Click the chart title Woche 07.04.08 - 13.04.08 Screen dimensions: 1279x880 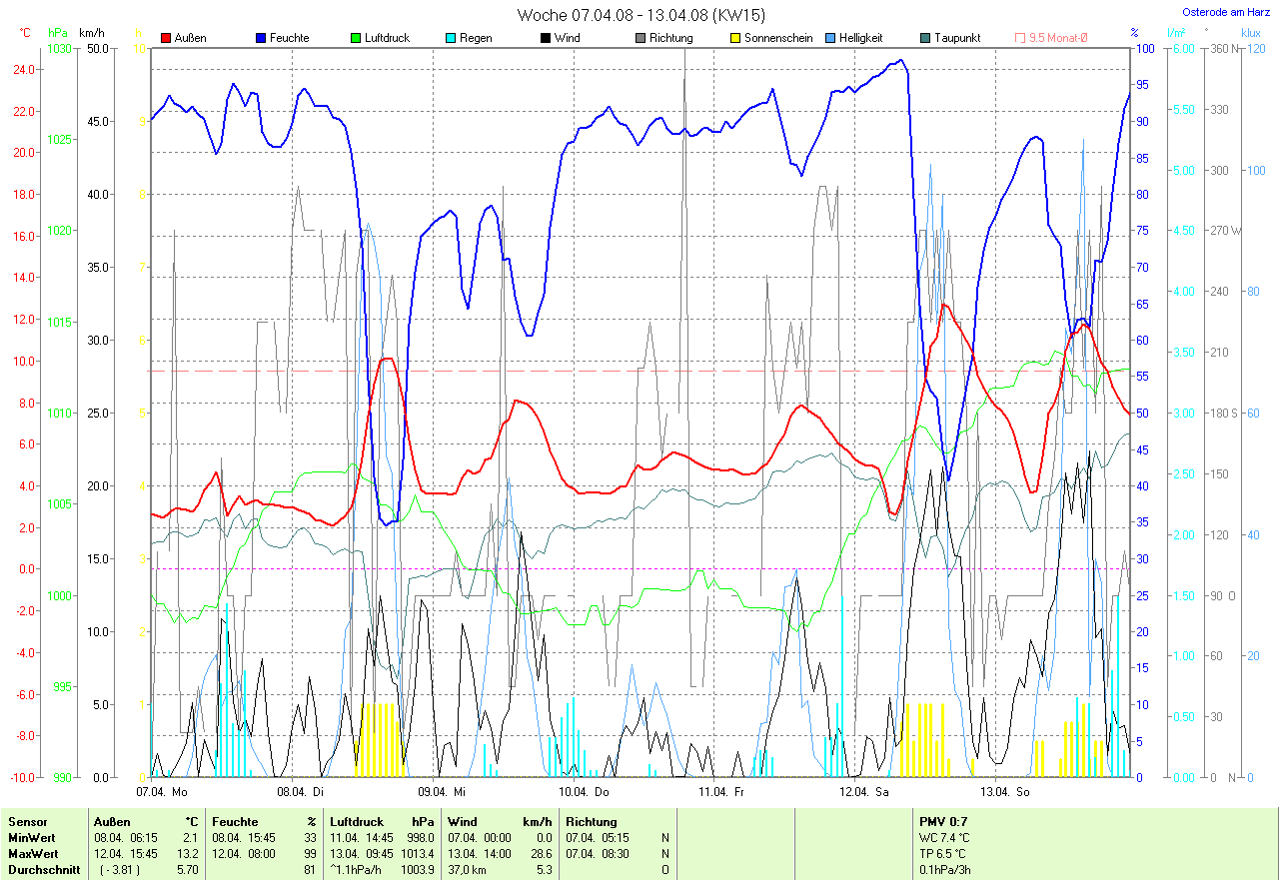click(x=640, y=15)
